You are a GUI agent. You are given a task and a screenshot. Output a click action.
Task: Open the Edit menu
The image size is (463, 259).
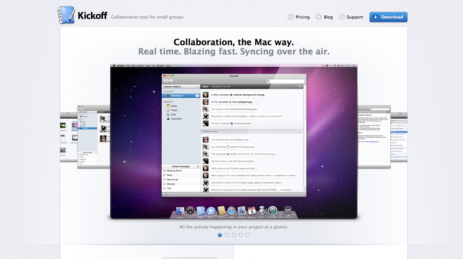[x=133, y=66]
